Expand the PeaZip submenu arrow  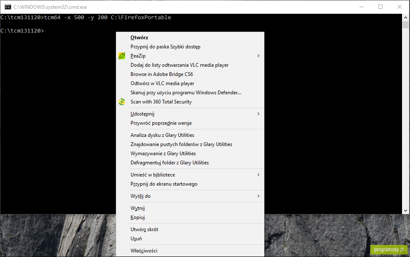259,56
